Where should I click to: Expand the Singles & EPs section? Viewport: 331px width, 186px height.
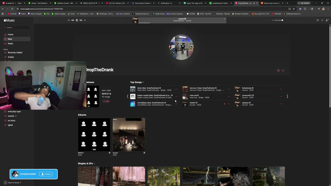(86, 164)
